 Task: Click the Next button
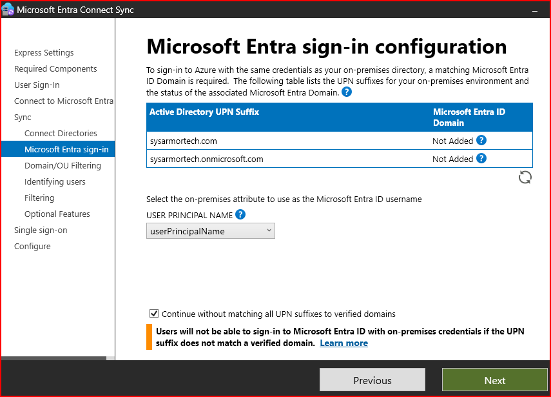(x=495, y=380)
